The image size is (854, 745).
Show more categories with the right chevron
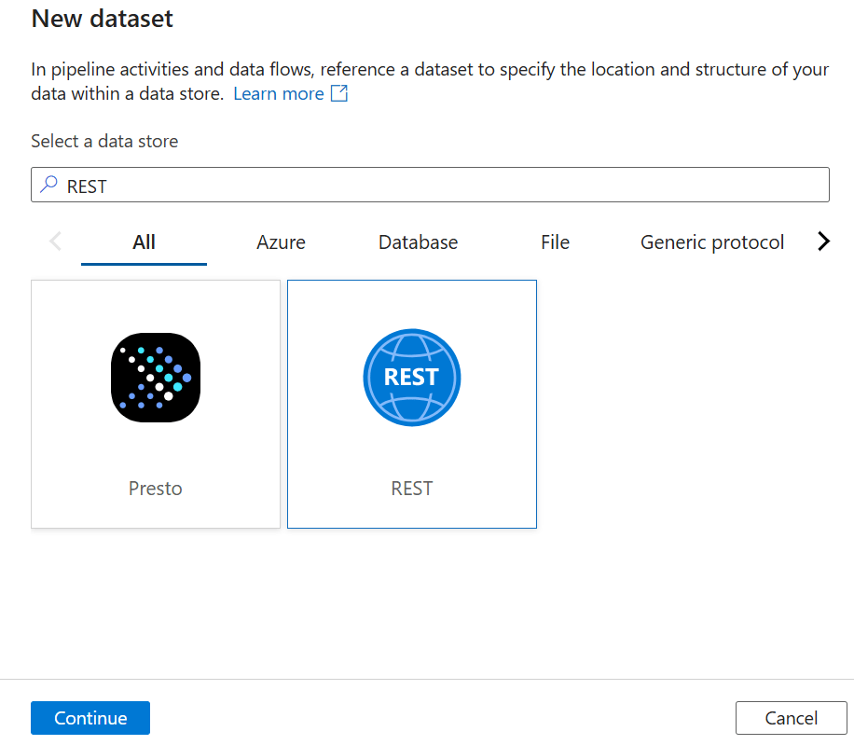[823, 241]
